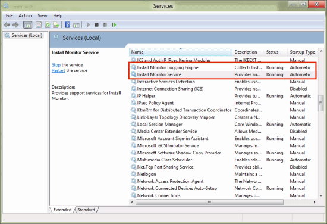Viewport: 327px width, 224px height.
Task: Click the horizontal scrollbar left arrow
Action: (x=132, y=202)
